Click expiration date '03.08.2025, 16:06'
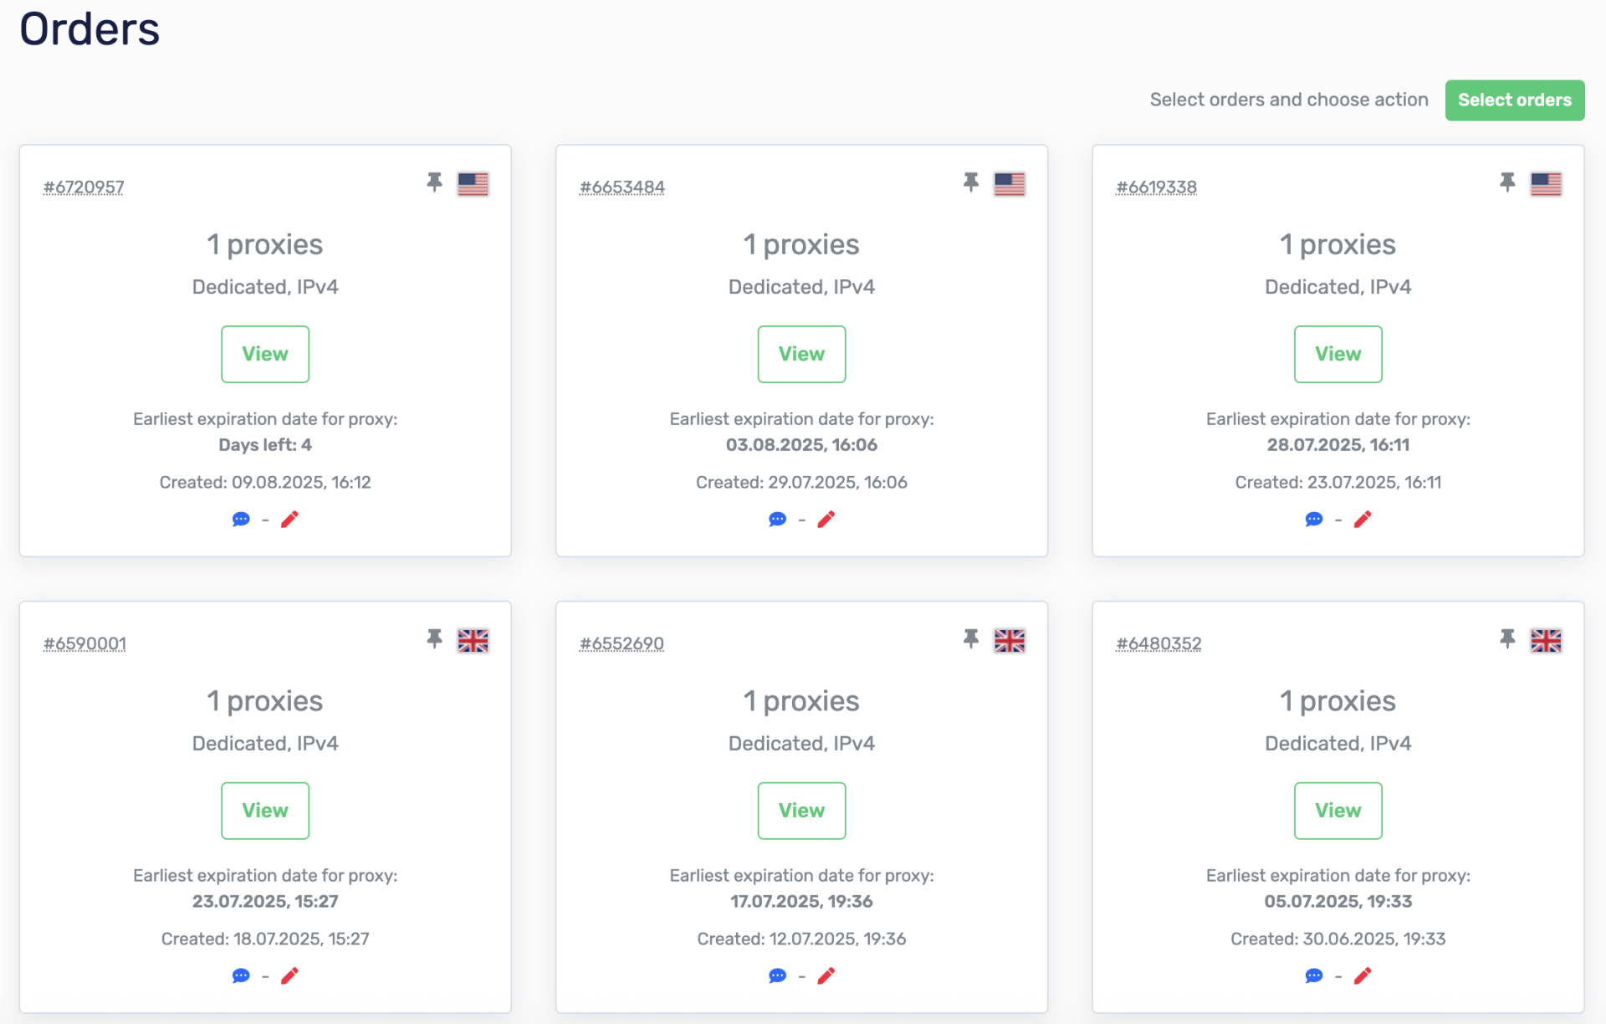The width and height of the screenshot is (1606, 1024). pyautogui.click(x=801, y=445)
